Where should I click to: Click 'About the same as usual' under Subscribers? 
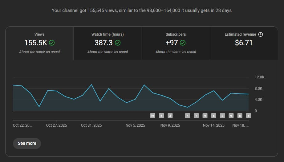click(176, 52)
